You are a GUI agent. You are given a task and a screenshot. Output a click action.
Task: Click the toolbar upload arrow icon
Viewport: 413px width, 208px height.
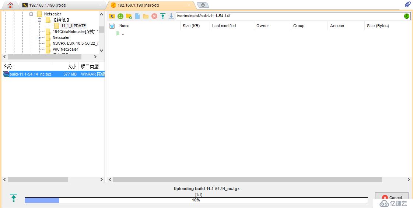[x=163, y=16]
